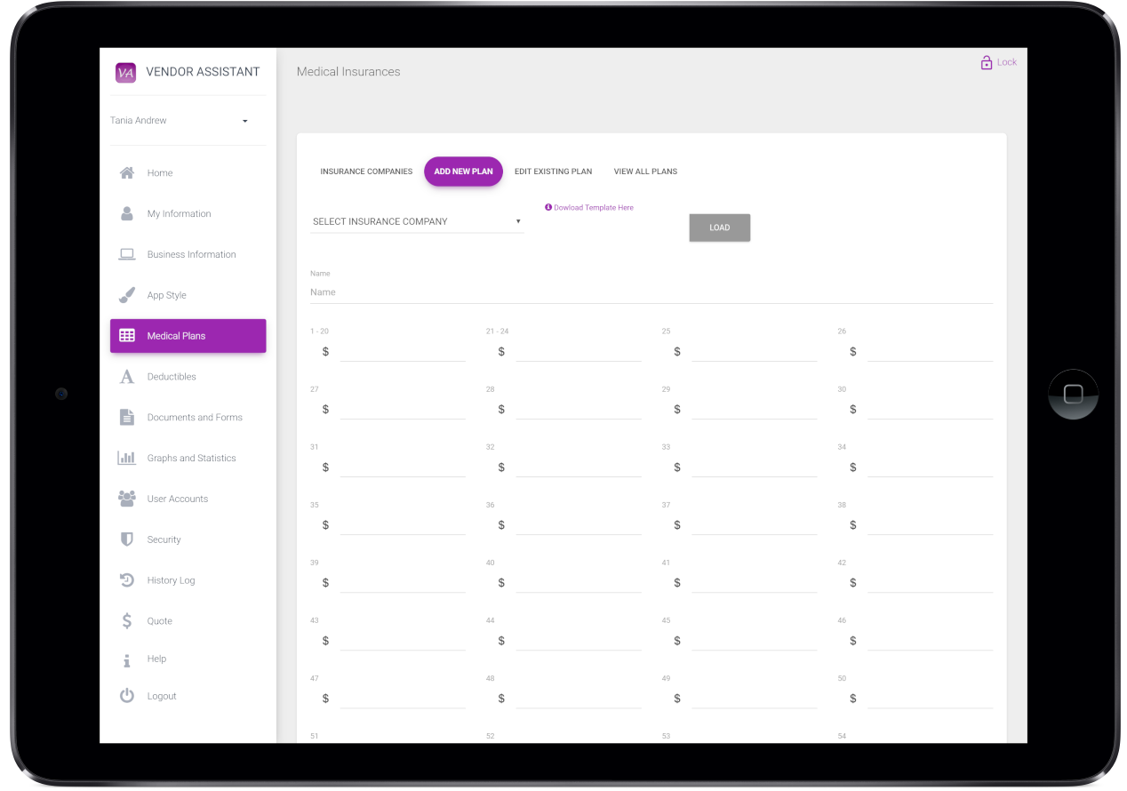Image resolution: width=1127 pixels, height=791 pixels.
Task: Switch to the Insurance Companies tab
Action: (366, 172)
